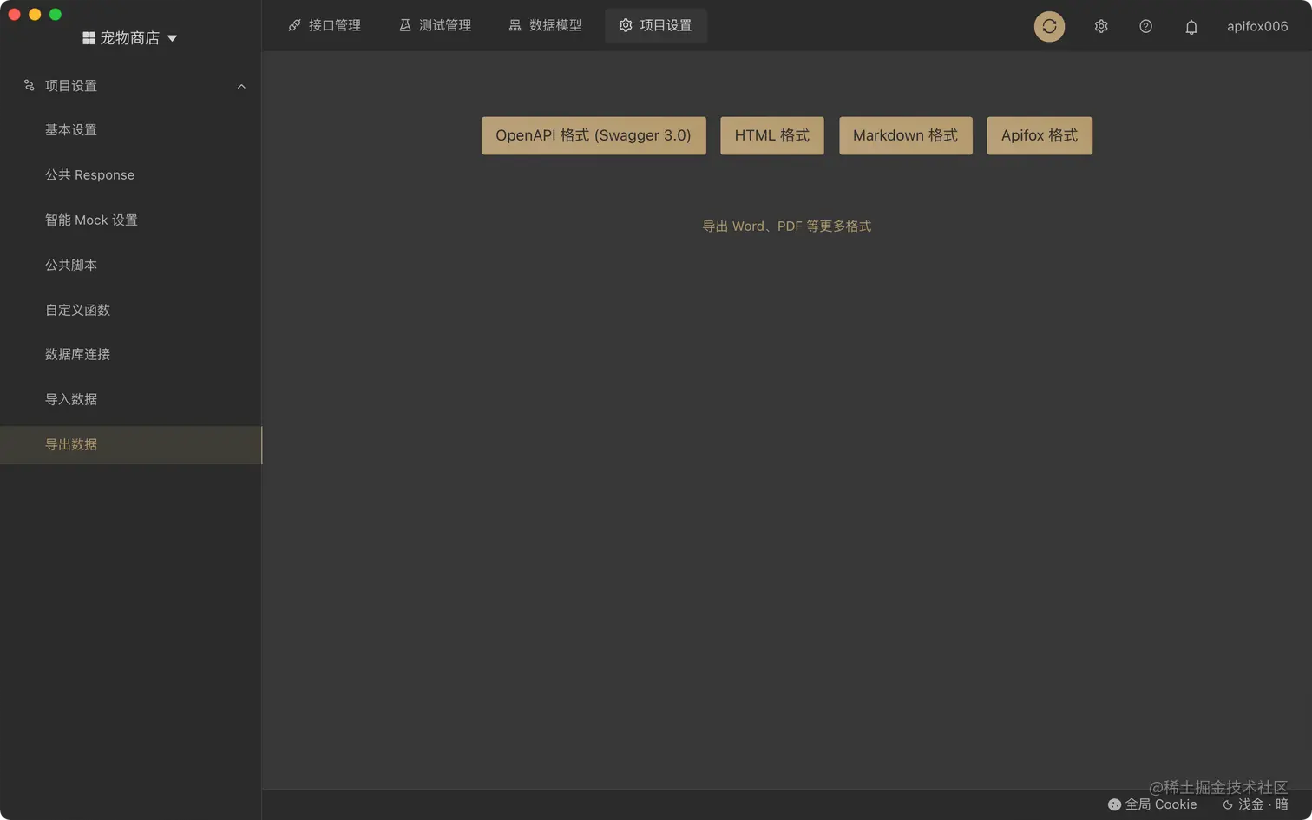Click 全局 Cookie text in status bar
This screenshot has width=1312, height=820.
[1161, 804]
